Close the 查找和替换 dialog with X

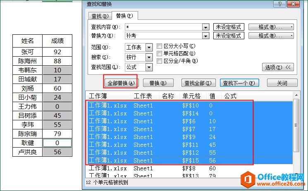[294, 4]
